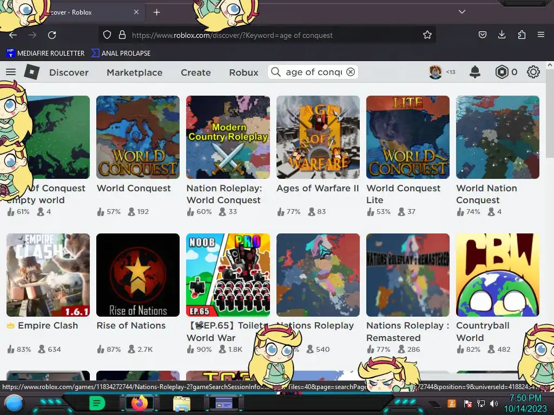
Task: Open the Firefox extensions puzzle icon
Action: (522, 35)
